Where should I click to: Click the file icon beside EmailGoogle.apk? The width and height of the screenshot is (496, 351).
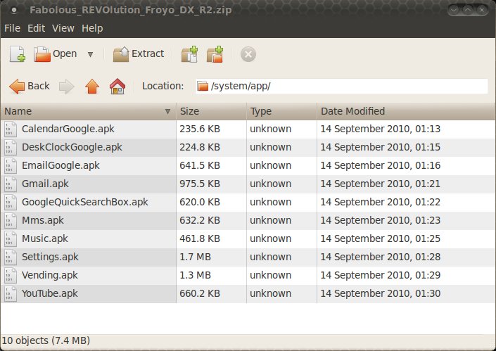(10, 166)
